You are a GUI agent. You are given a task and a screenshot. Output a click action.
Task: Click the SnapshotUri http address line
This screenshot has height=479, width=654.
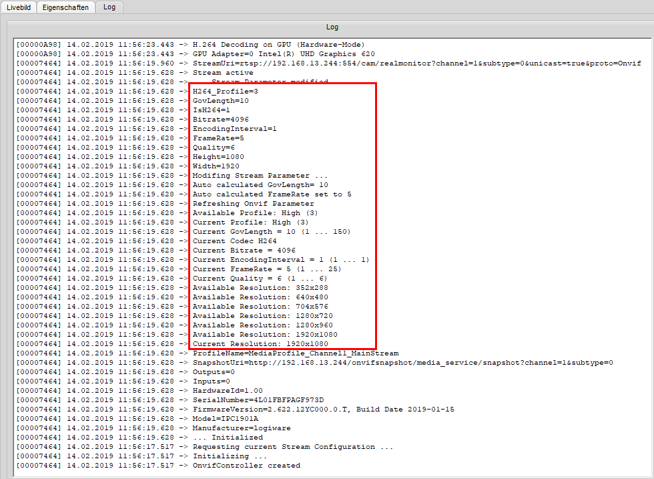[x=402, y=363]
